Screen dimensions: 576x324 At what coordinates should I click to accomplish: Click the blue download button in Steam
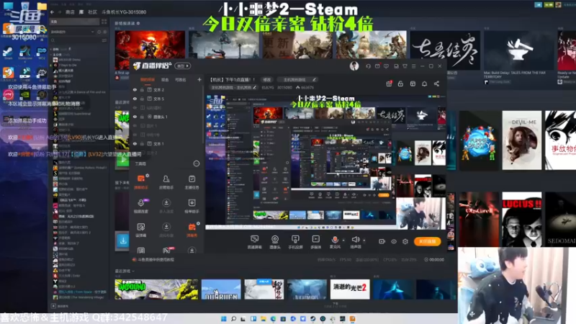[x=122, y=241]
